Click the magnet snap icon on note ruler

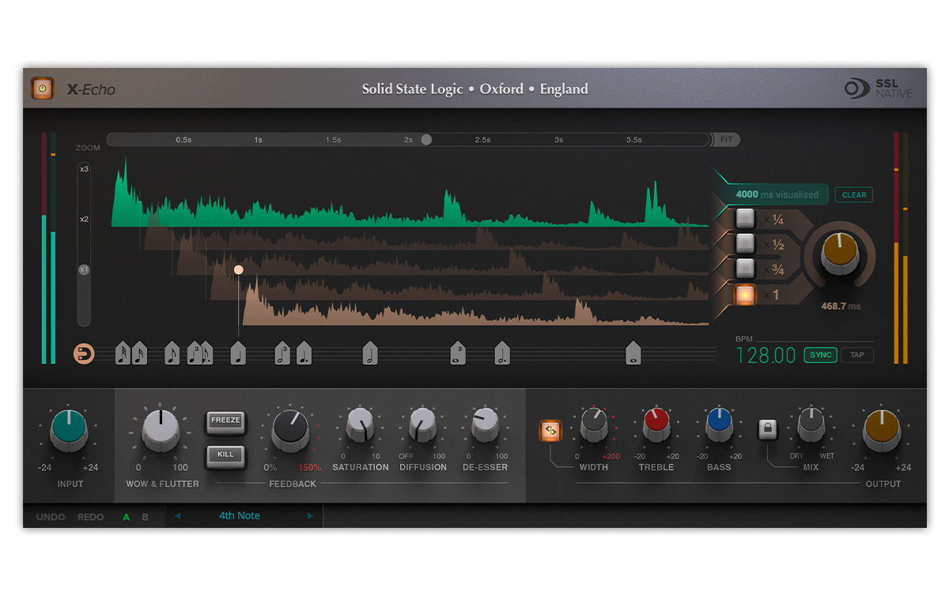[x=84, y=354]
